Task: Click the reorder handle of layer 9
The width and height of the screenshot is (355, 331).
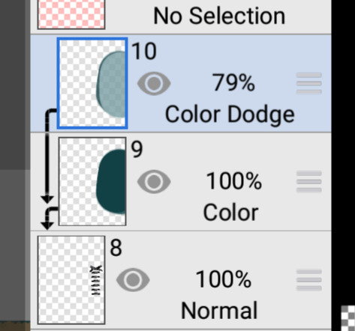Action: 309,181
